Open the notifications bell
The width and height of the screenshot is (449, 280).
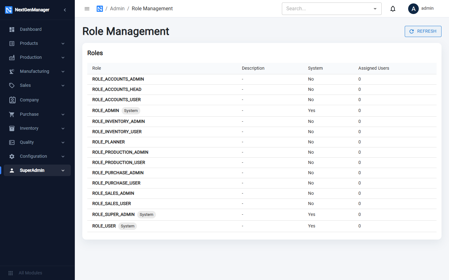point(393,9)
